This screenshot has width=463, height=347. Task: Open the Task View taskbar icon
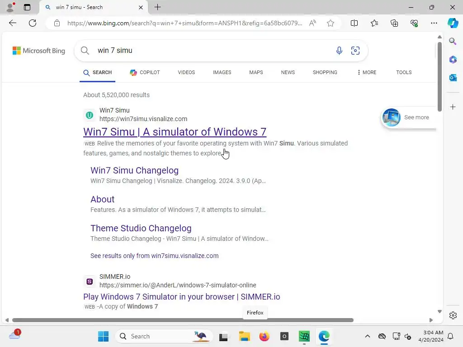[x=223, y=336]
